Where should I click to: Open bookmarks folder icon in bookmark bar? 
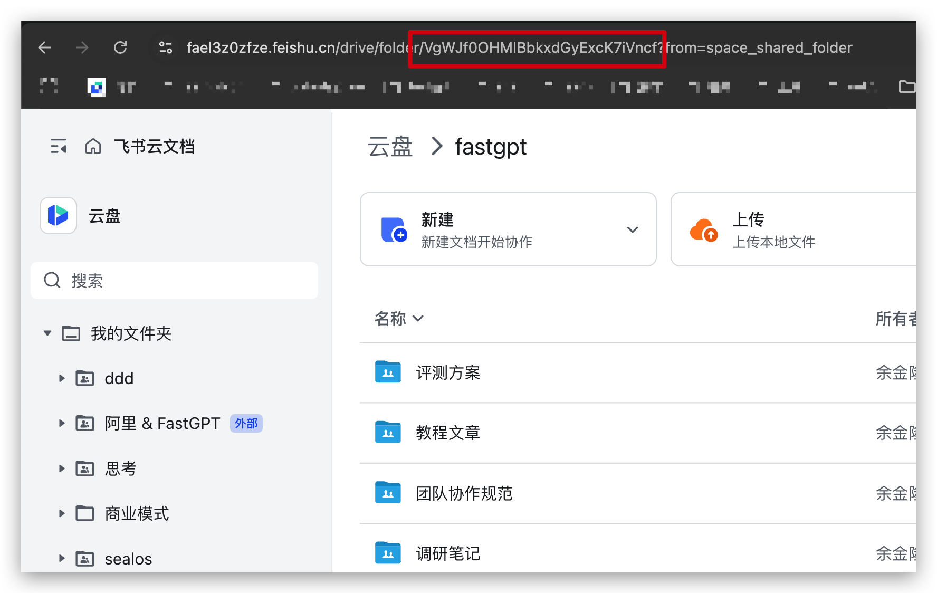pos(906,87)
